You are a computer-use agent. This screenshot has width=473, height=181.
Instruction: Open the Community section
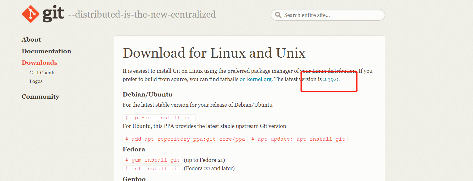click(40, 97)
